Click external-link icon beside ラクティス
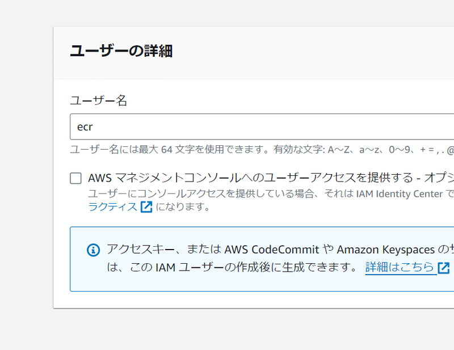 coord(146,207)
